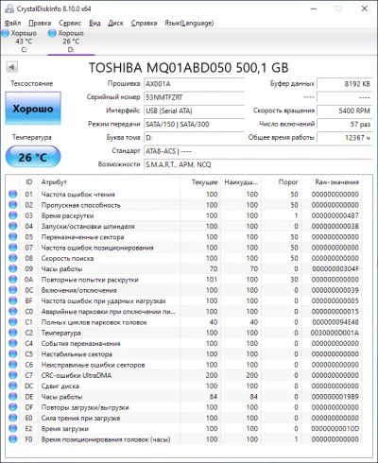This screenshot has width=378, height=463.
Task: Select the Частота ошибок чтения row text
Action: tap(77, 195)
